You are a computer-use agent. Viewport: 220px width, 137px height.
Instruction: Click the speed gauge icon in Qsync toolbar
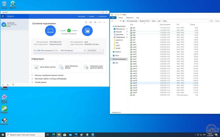91,22
